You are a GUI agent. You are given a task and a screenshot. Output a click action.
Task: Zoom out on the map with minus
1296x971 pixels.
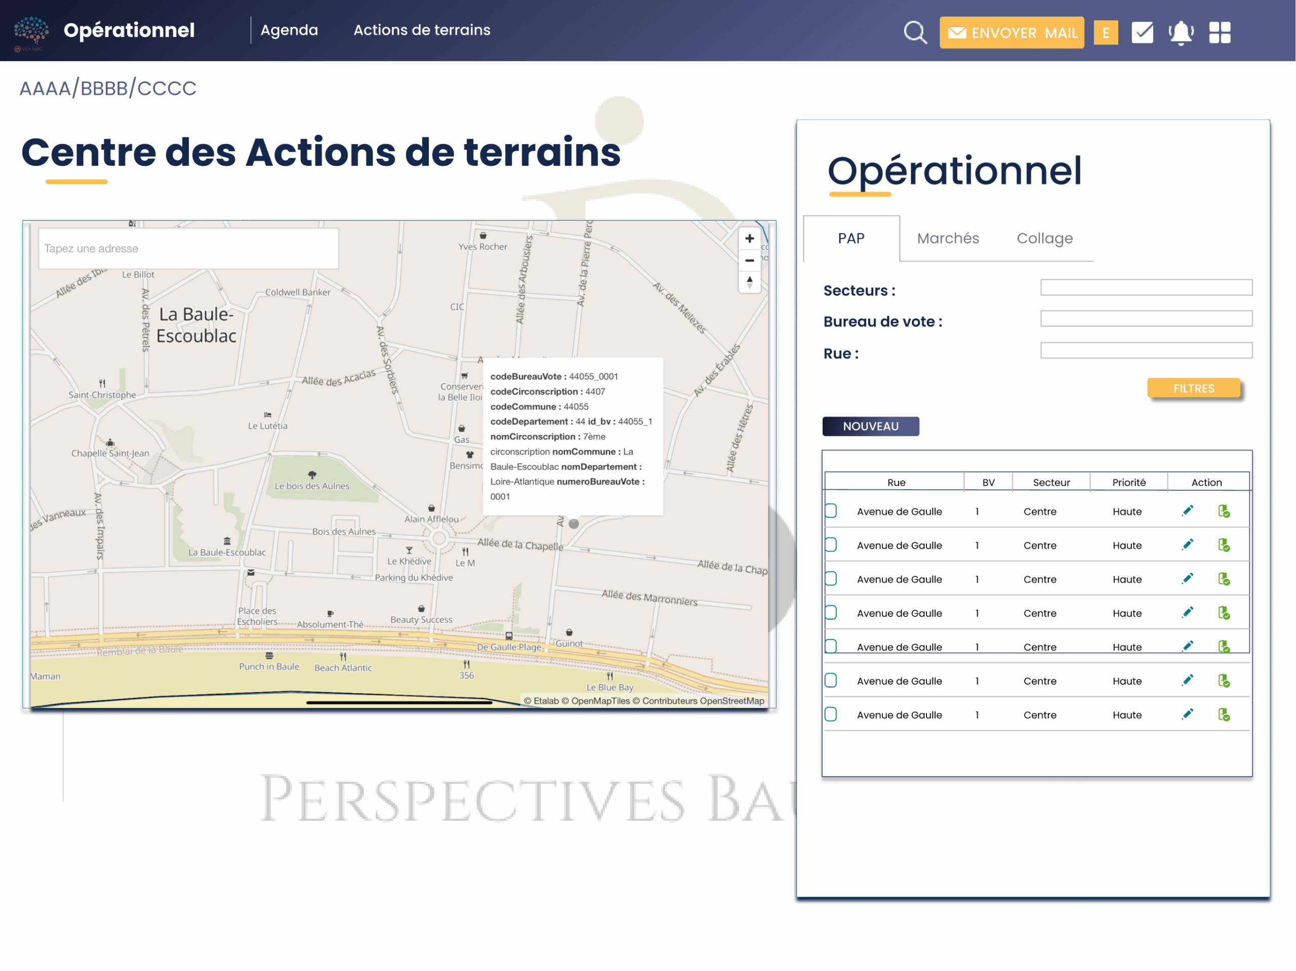pos(749,260)
